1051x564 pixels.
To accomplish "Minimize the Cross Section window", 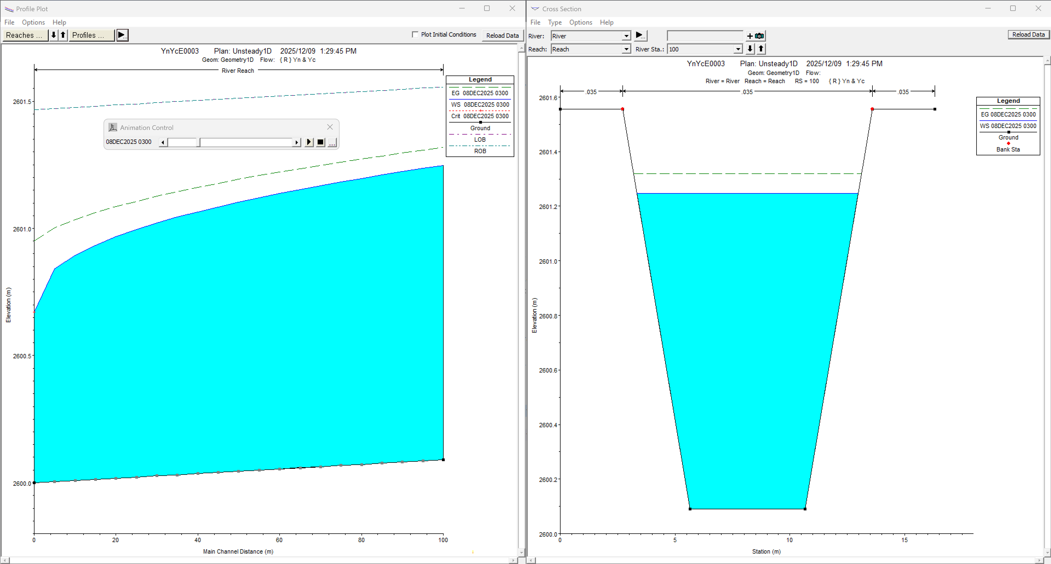I will [x=988, y=8].
